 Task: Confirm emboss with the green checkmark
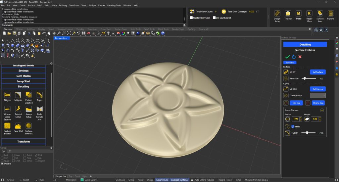click(287, 57)
